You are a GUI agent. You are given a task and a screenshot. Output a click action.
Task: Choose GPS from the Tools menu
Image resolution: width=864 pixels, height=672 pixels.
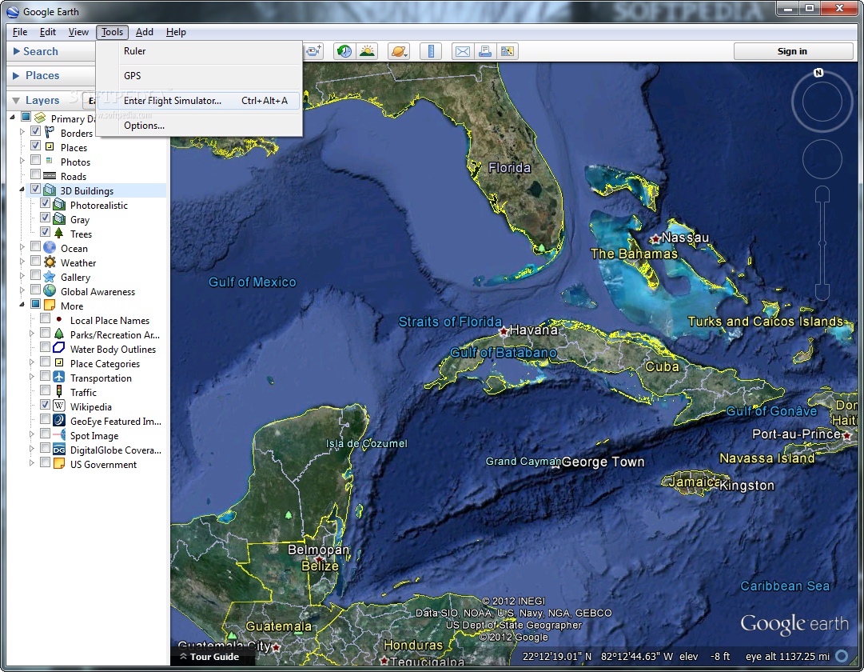tap(200, 76)
